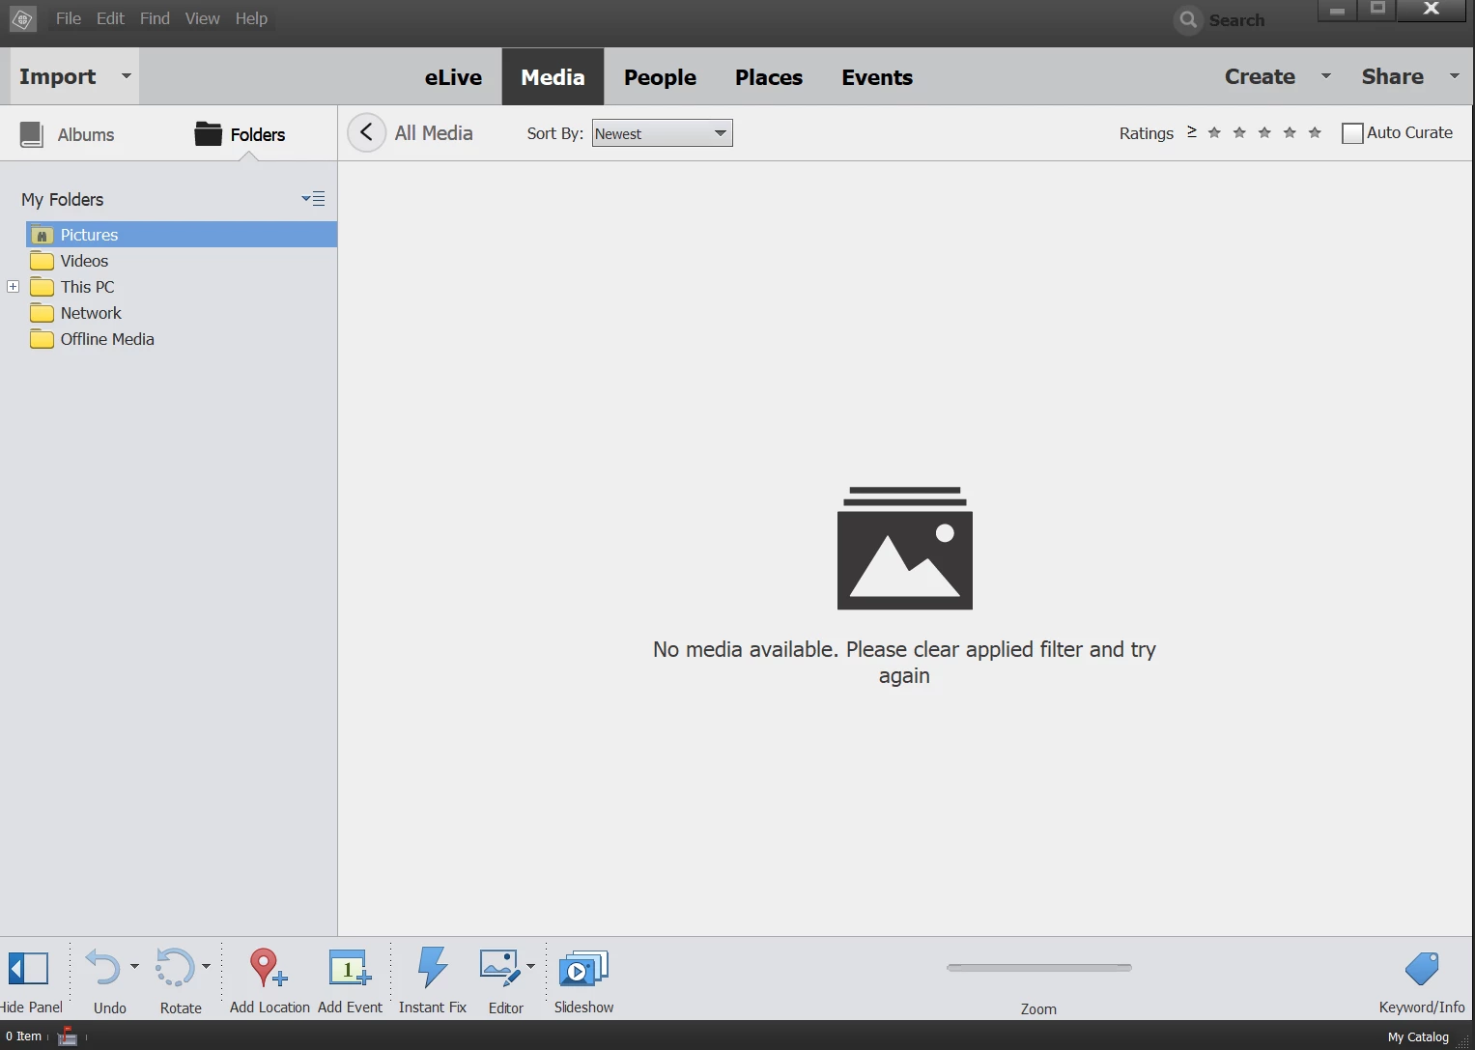Open the Undo dropdown arrow
Viewport: 1475px width, 1050px height.
tap(134, 966)
